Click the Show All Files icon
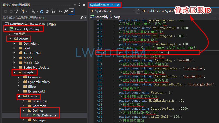 coord(53,11)
